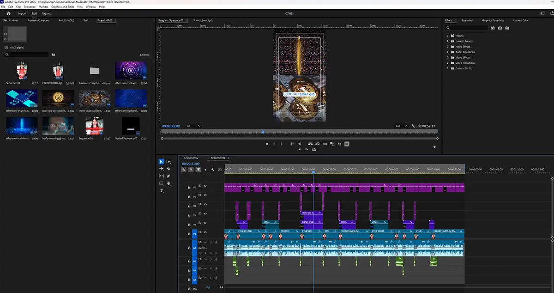Select the Selection tool arrow
Screen dimensions: 554x293
point(161,161)
